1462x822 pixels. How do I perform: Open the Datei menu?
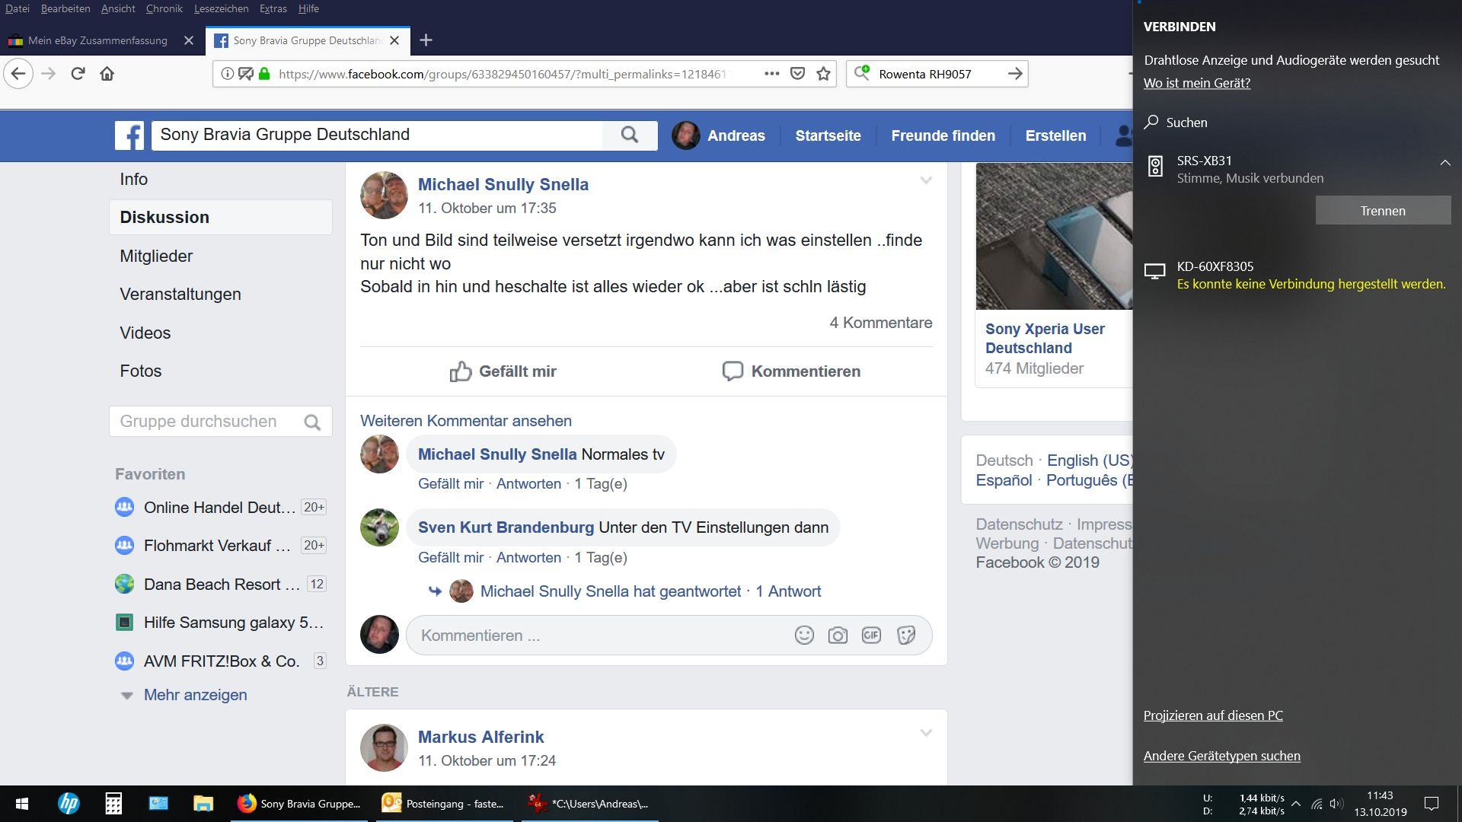coord(17,8)
